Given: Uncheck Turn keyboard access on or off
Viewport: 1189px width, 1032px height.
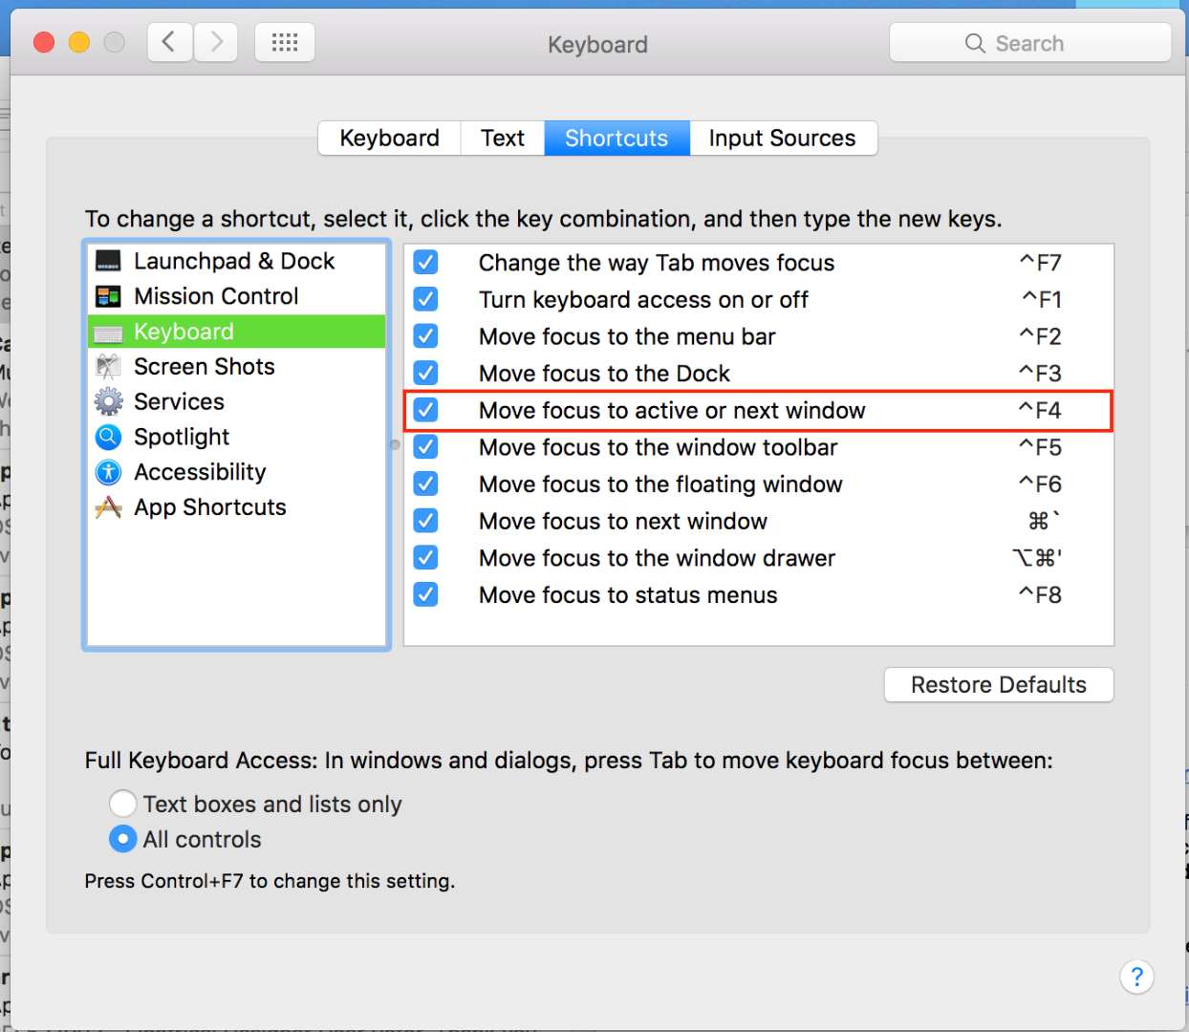Looking at the screenshot, I should pyautogui.click(x=425, y=299).
